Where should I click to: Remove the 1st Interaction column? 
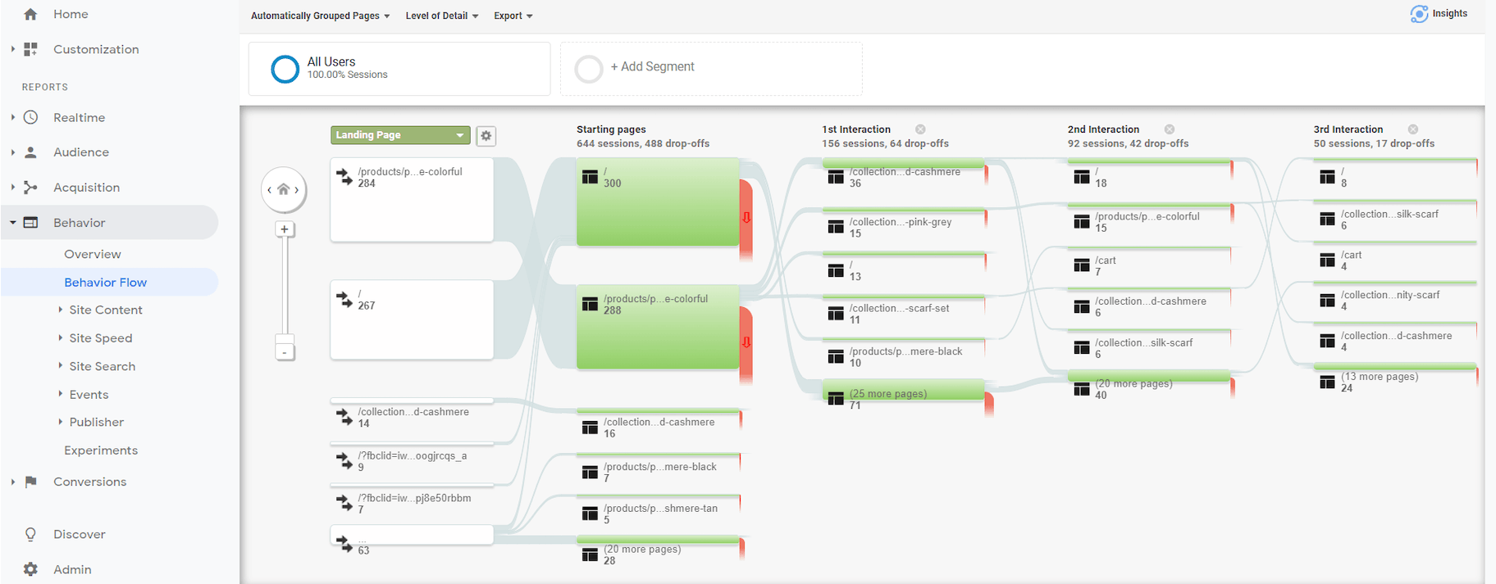point(920,129)
